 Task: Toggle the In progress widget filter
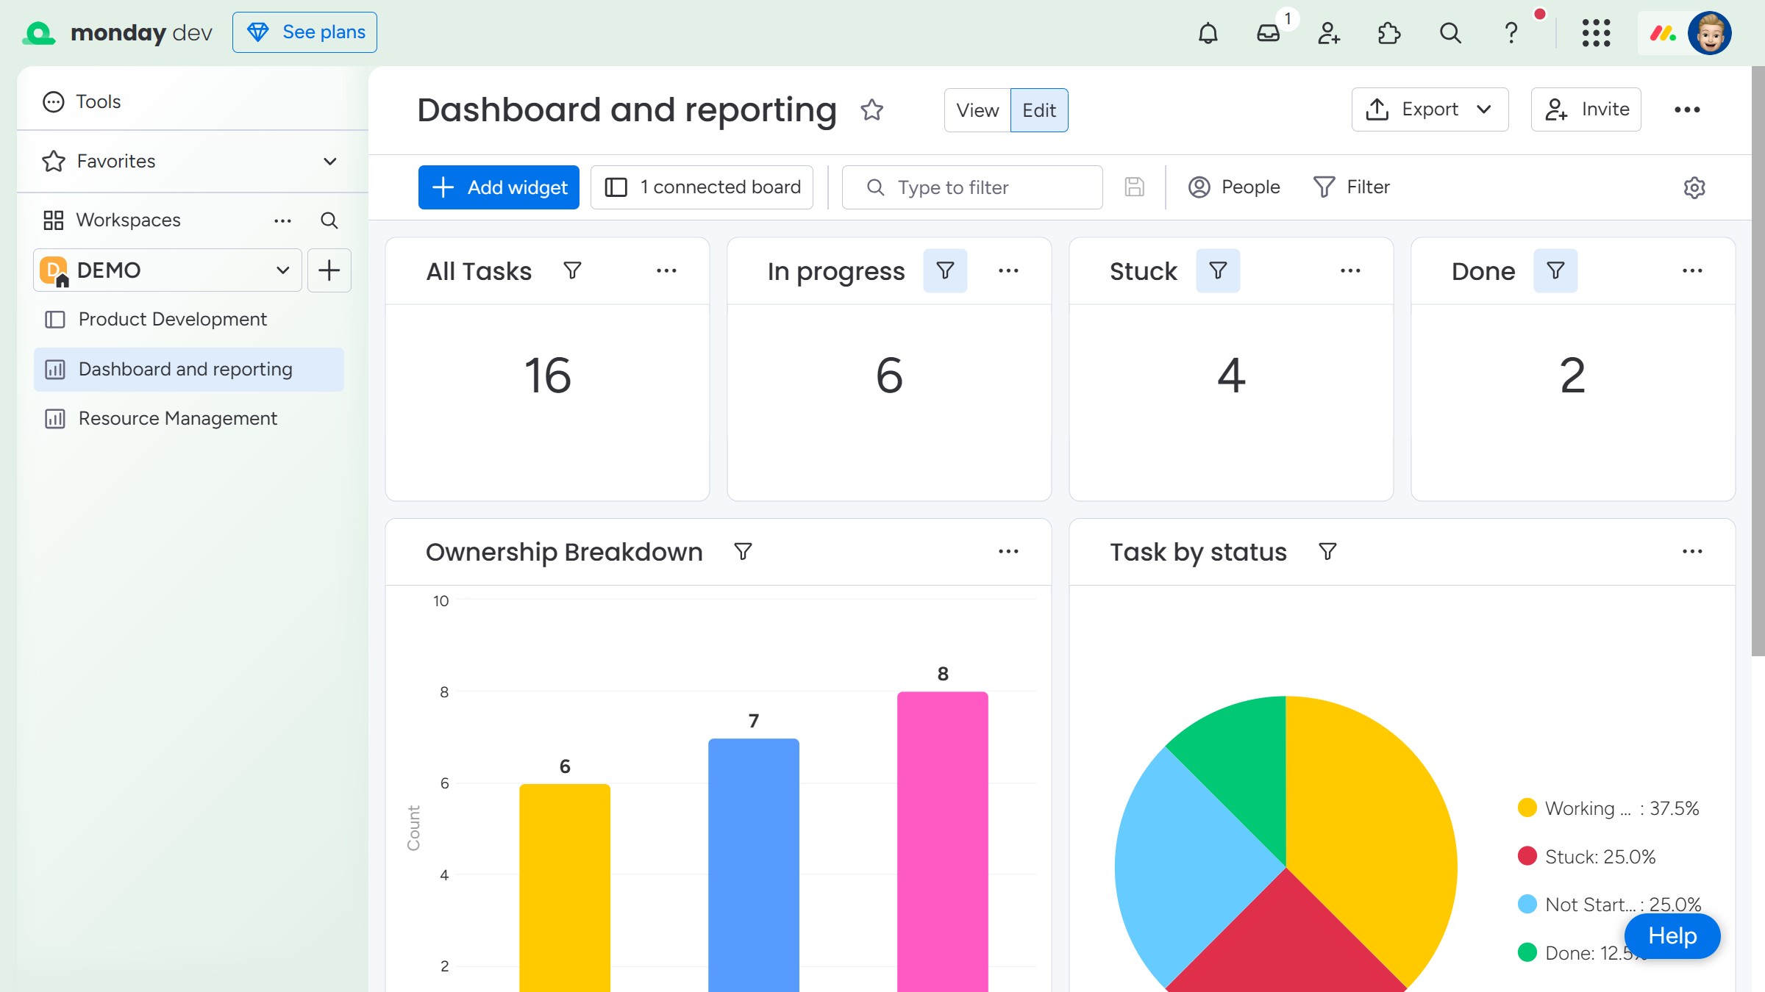pyautogui.click(x=945, y=270)
